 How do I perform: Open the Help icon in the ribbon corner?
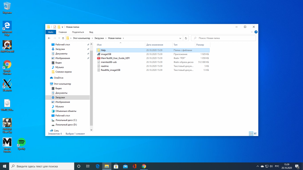pyautogui.click(x=256, y=32)
